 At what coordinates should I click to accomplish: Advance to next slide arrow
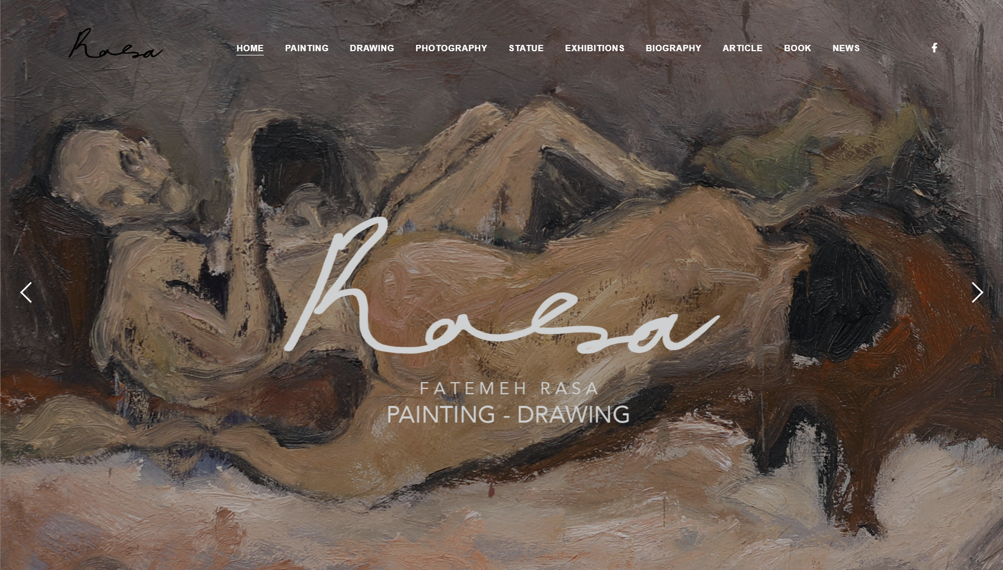977,292
